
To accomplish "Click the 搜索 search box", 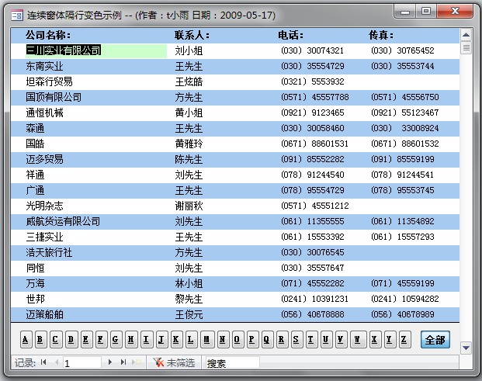I will (x=232, y=363).
